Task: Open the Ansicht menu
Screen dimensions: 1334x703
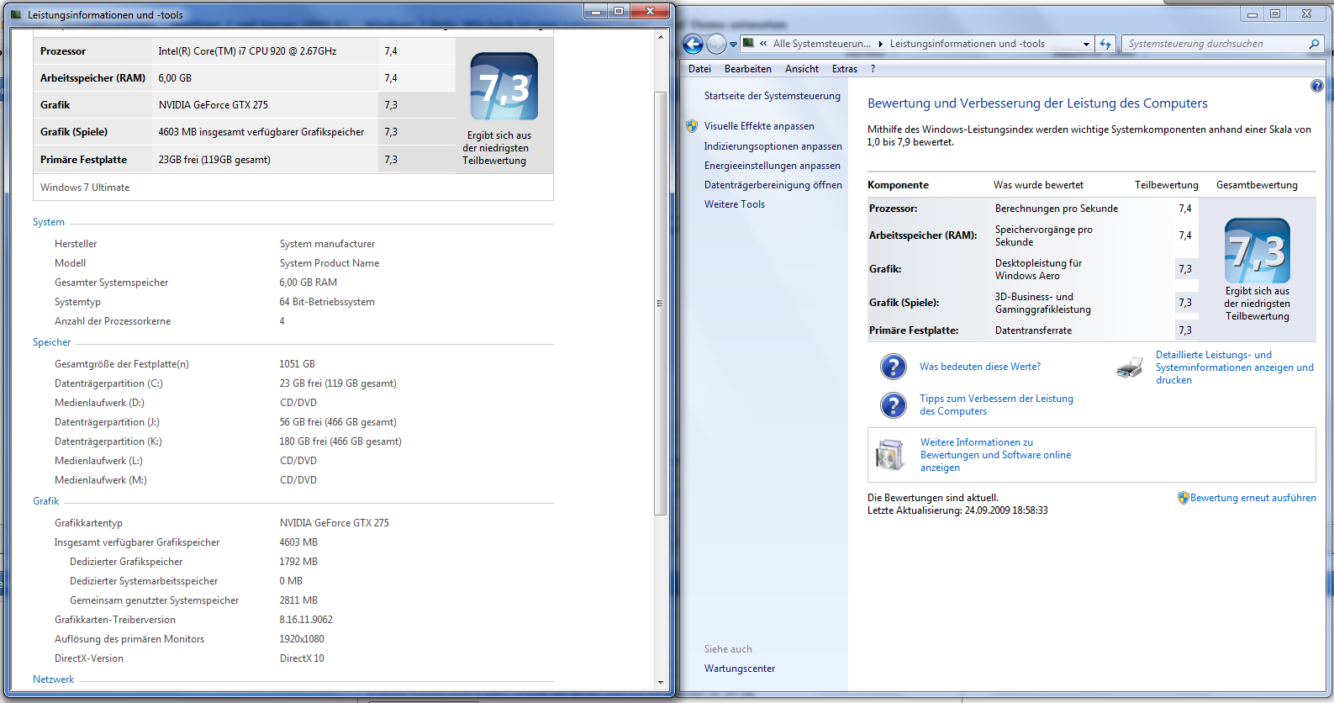Action: 802,69
